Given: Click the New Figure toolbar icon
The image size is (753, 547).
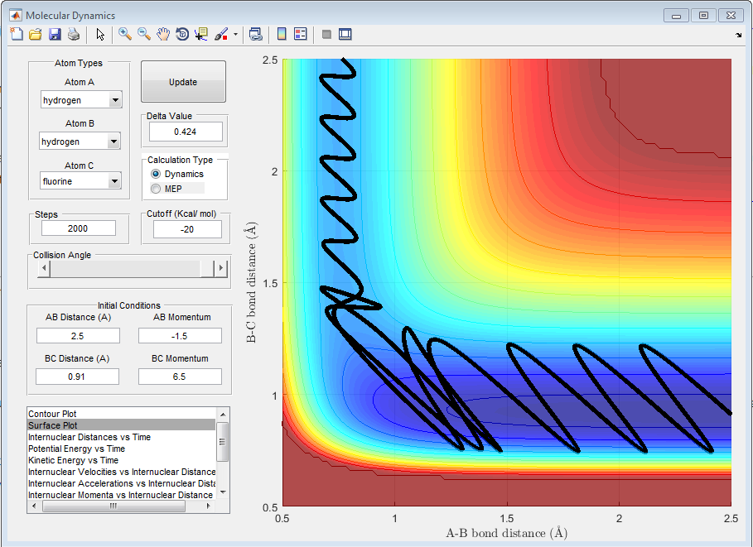Looking at the screenshot, I should 17,34.
